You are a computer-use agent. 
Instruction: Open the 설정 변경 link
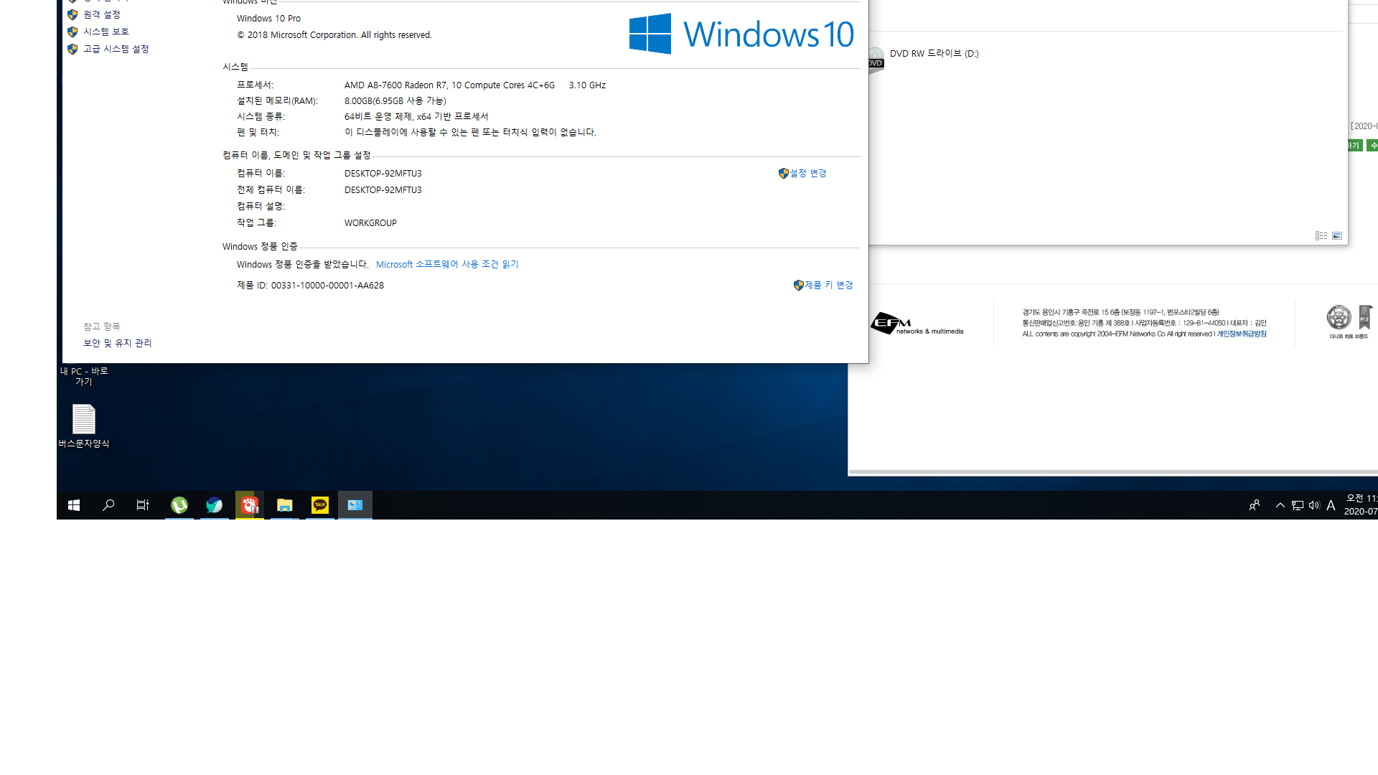[x=808, y=173]
